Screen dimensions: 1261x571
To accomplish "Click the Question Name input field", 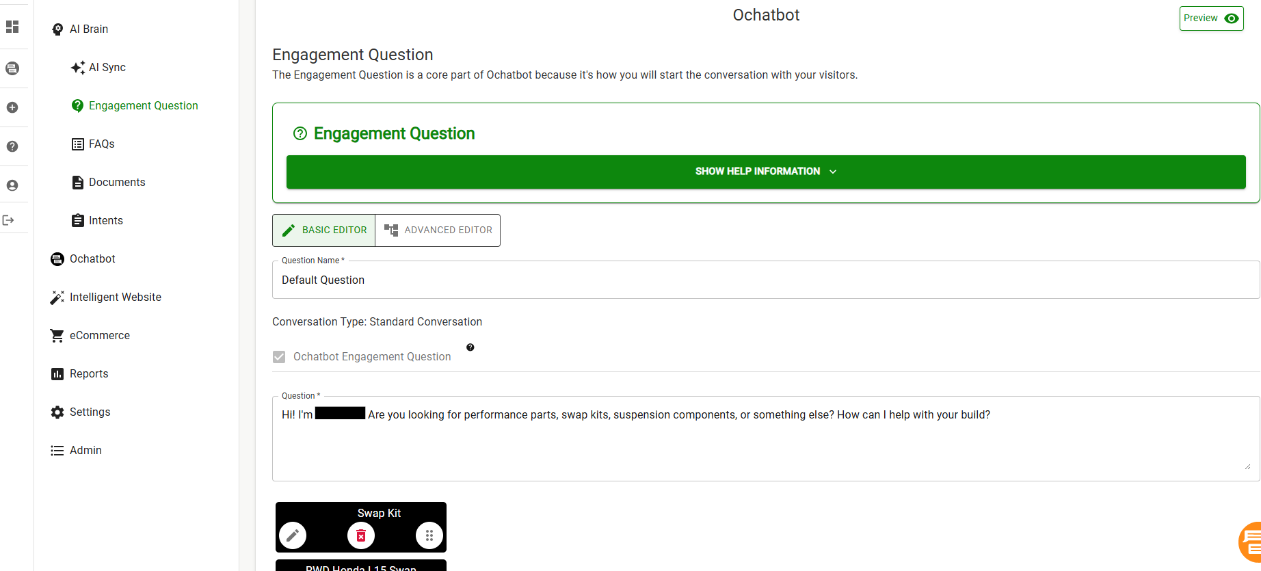I will point(766,280).
